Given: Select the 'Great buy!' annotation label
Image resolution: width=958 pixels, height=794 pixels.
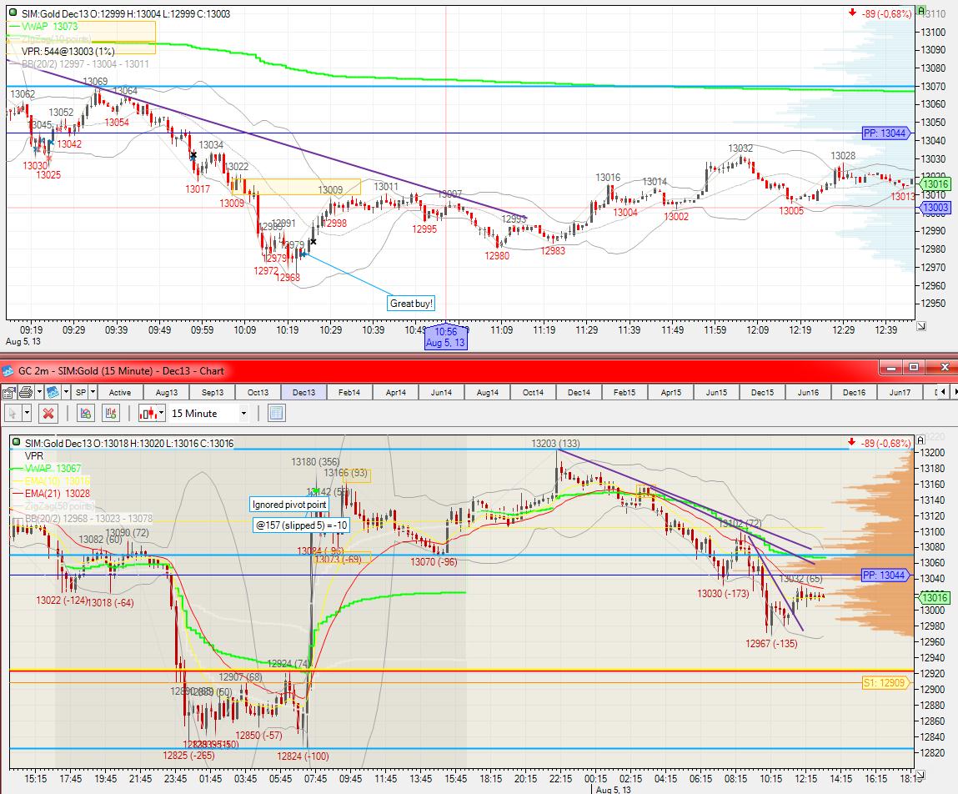Looking at the screenshot, I should coord(411,304).
